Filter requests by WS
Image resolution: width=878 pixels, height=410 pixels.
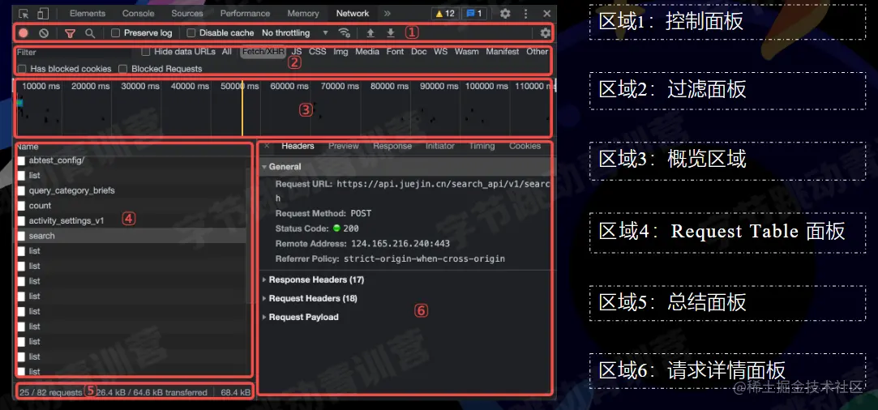441,52
